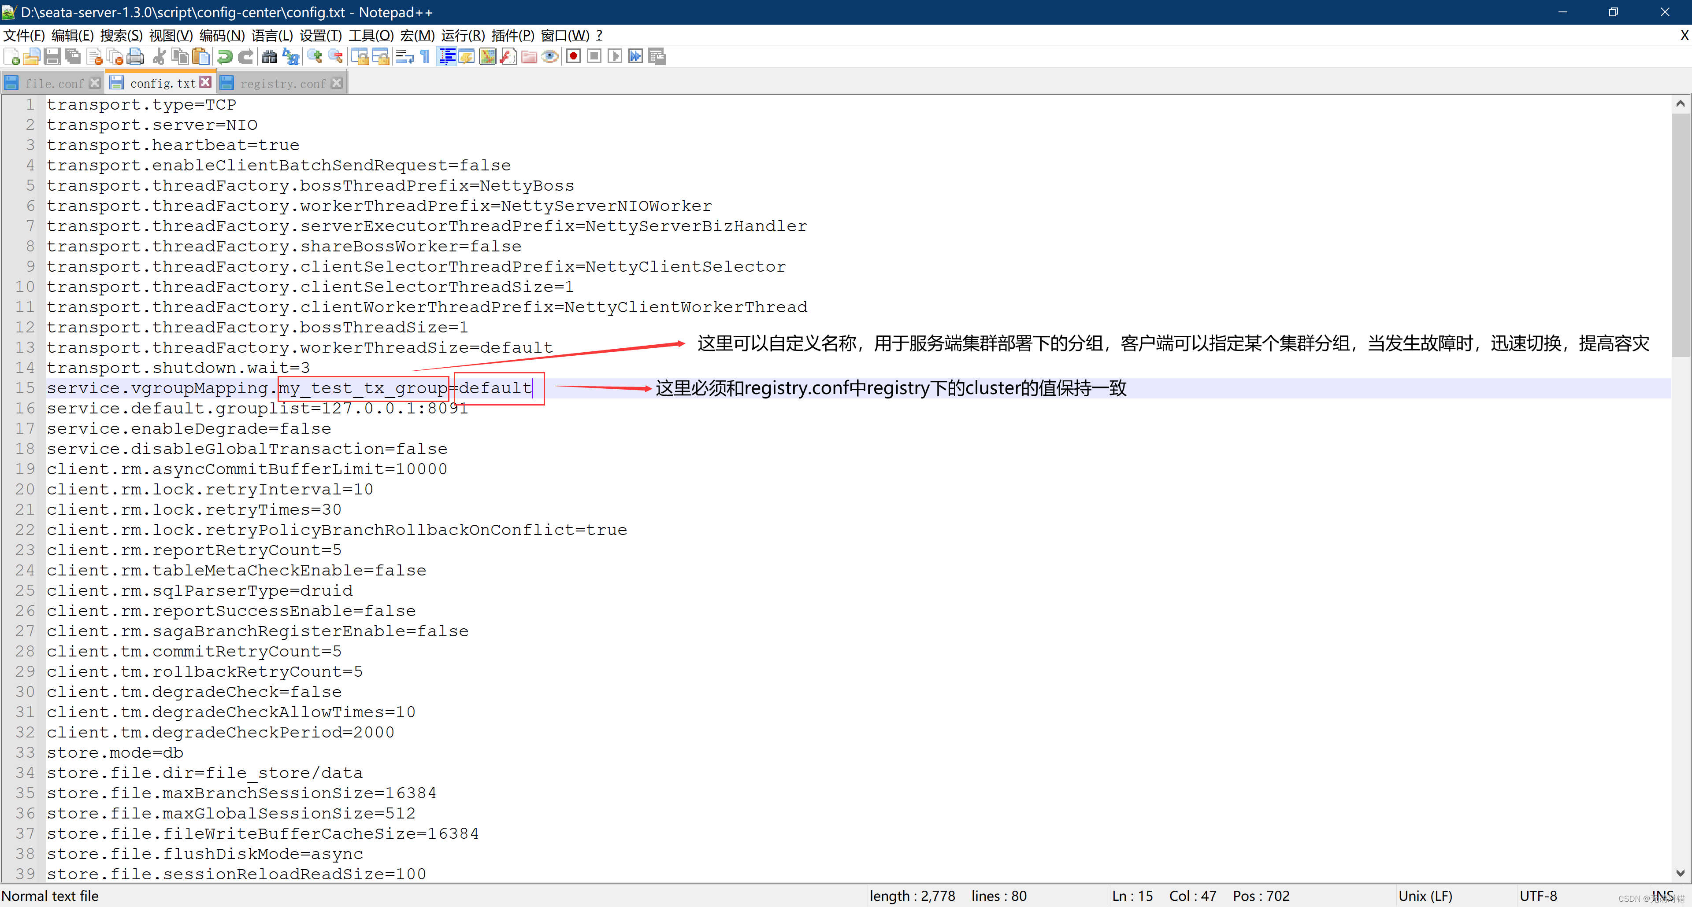
Task: Click the line 1 transport.type=TCP text
Action: (141, 104)
